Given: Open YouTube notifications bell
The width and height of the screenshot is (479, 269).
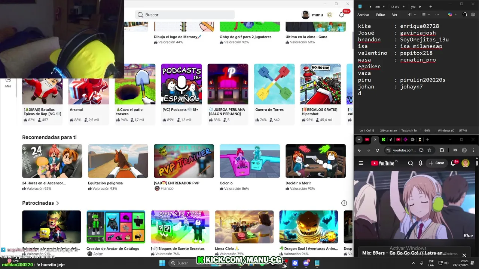Looking at the screenshot, I should click(454, 163).
